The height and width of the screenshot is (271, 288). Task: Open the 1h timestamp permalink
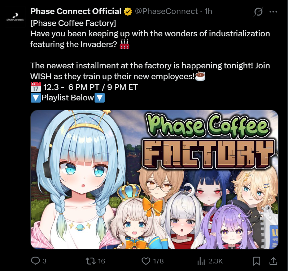(208, 12)
